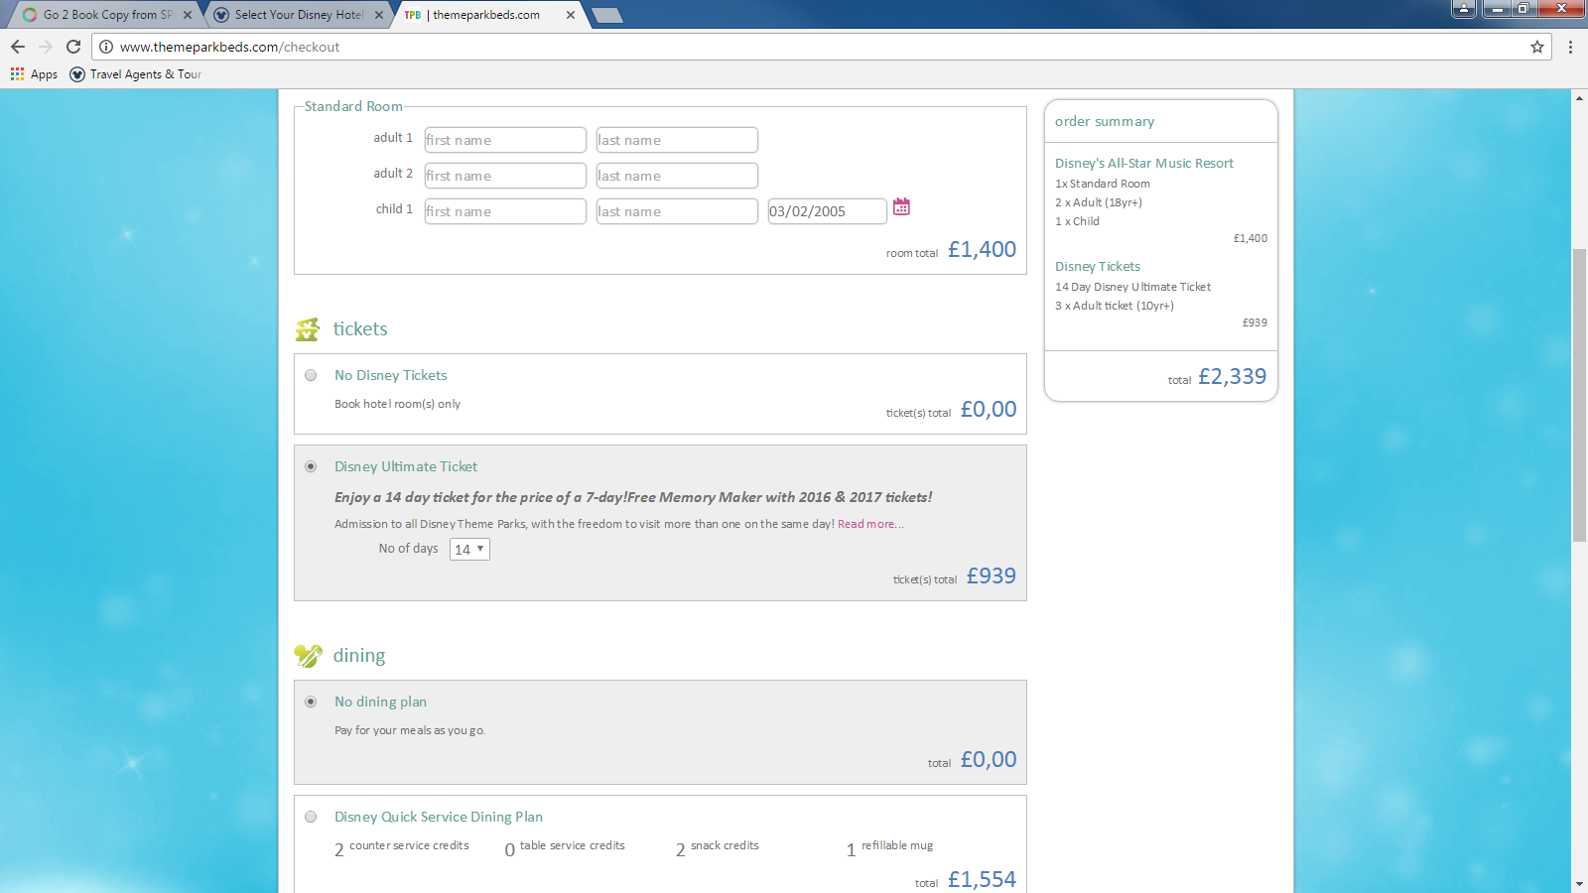This screenshot has width=1588, height=893.
Task: Click the page vertical scrollbar thumb
Action: [1579, 395]
